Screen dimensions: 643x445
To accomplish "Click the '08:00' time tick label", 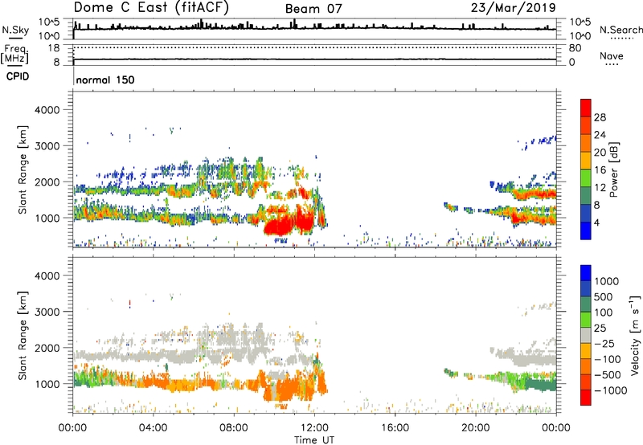I will 234,428.
